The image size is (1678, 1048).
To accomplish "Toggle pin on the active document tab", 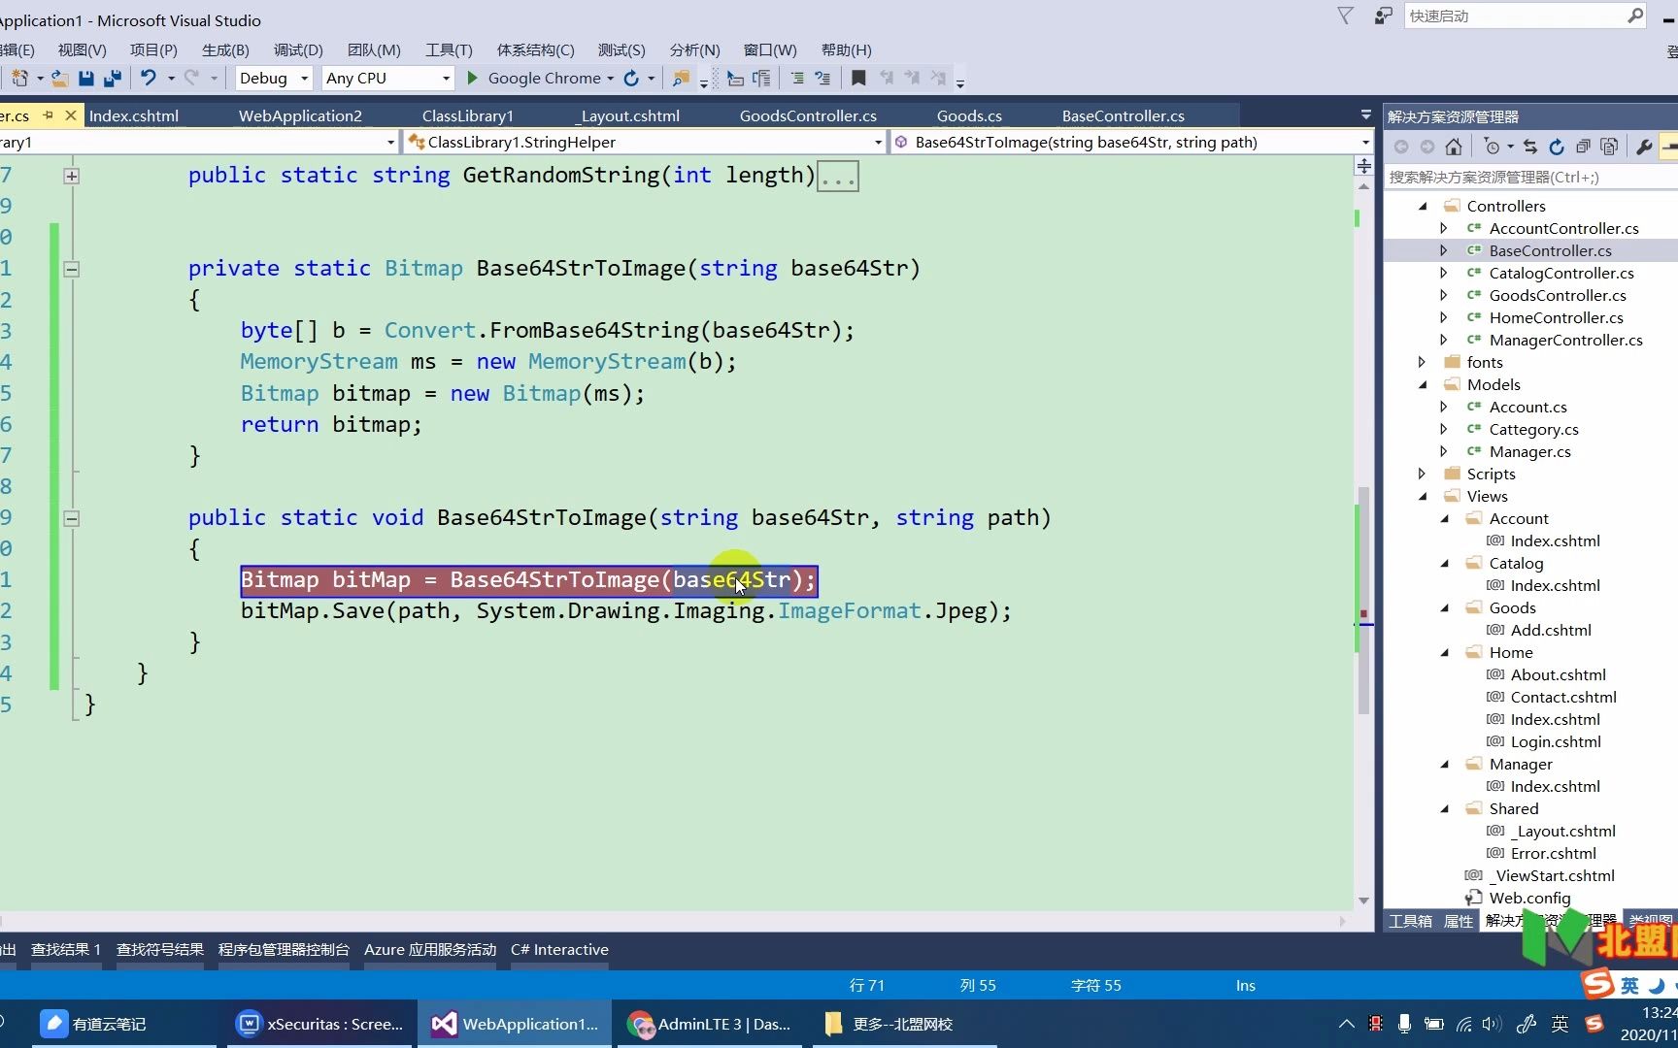I will click(48, 115).
